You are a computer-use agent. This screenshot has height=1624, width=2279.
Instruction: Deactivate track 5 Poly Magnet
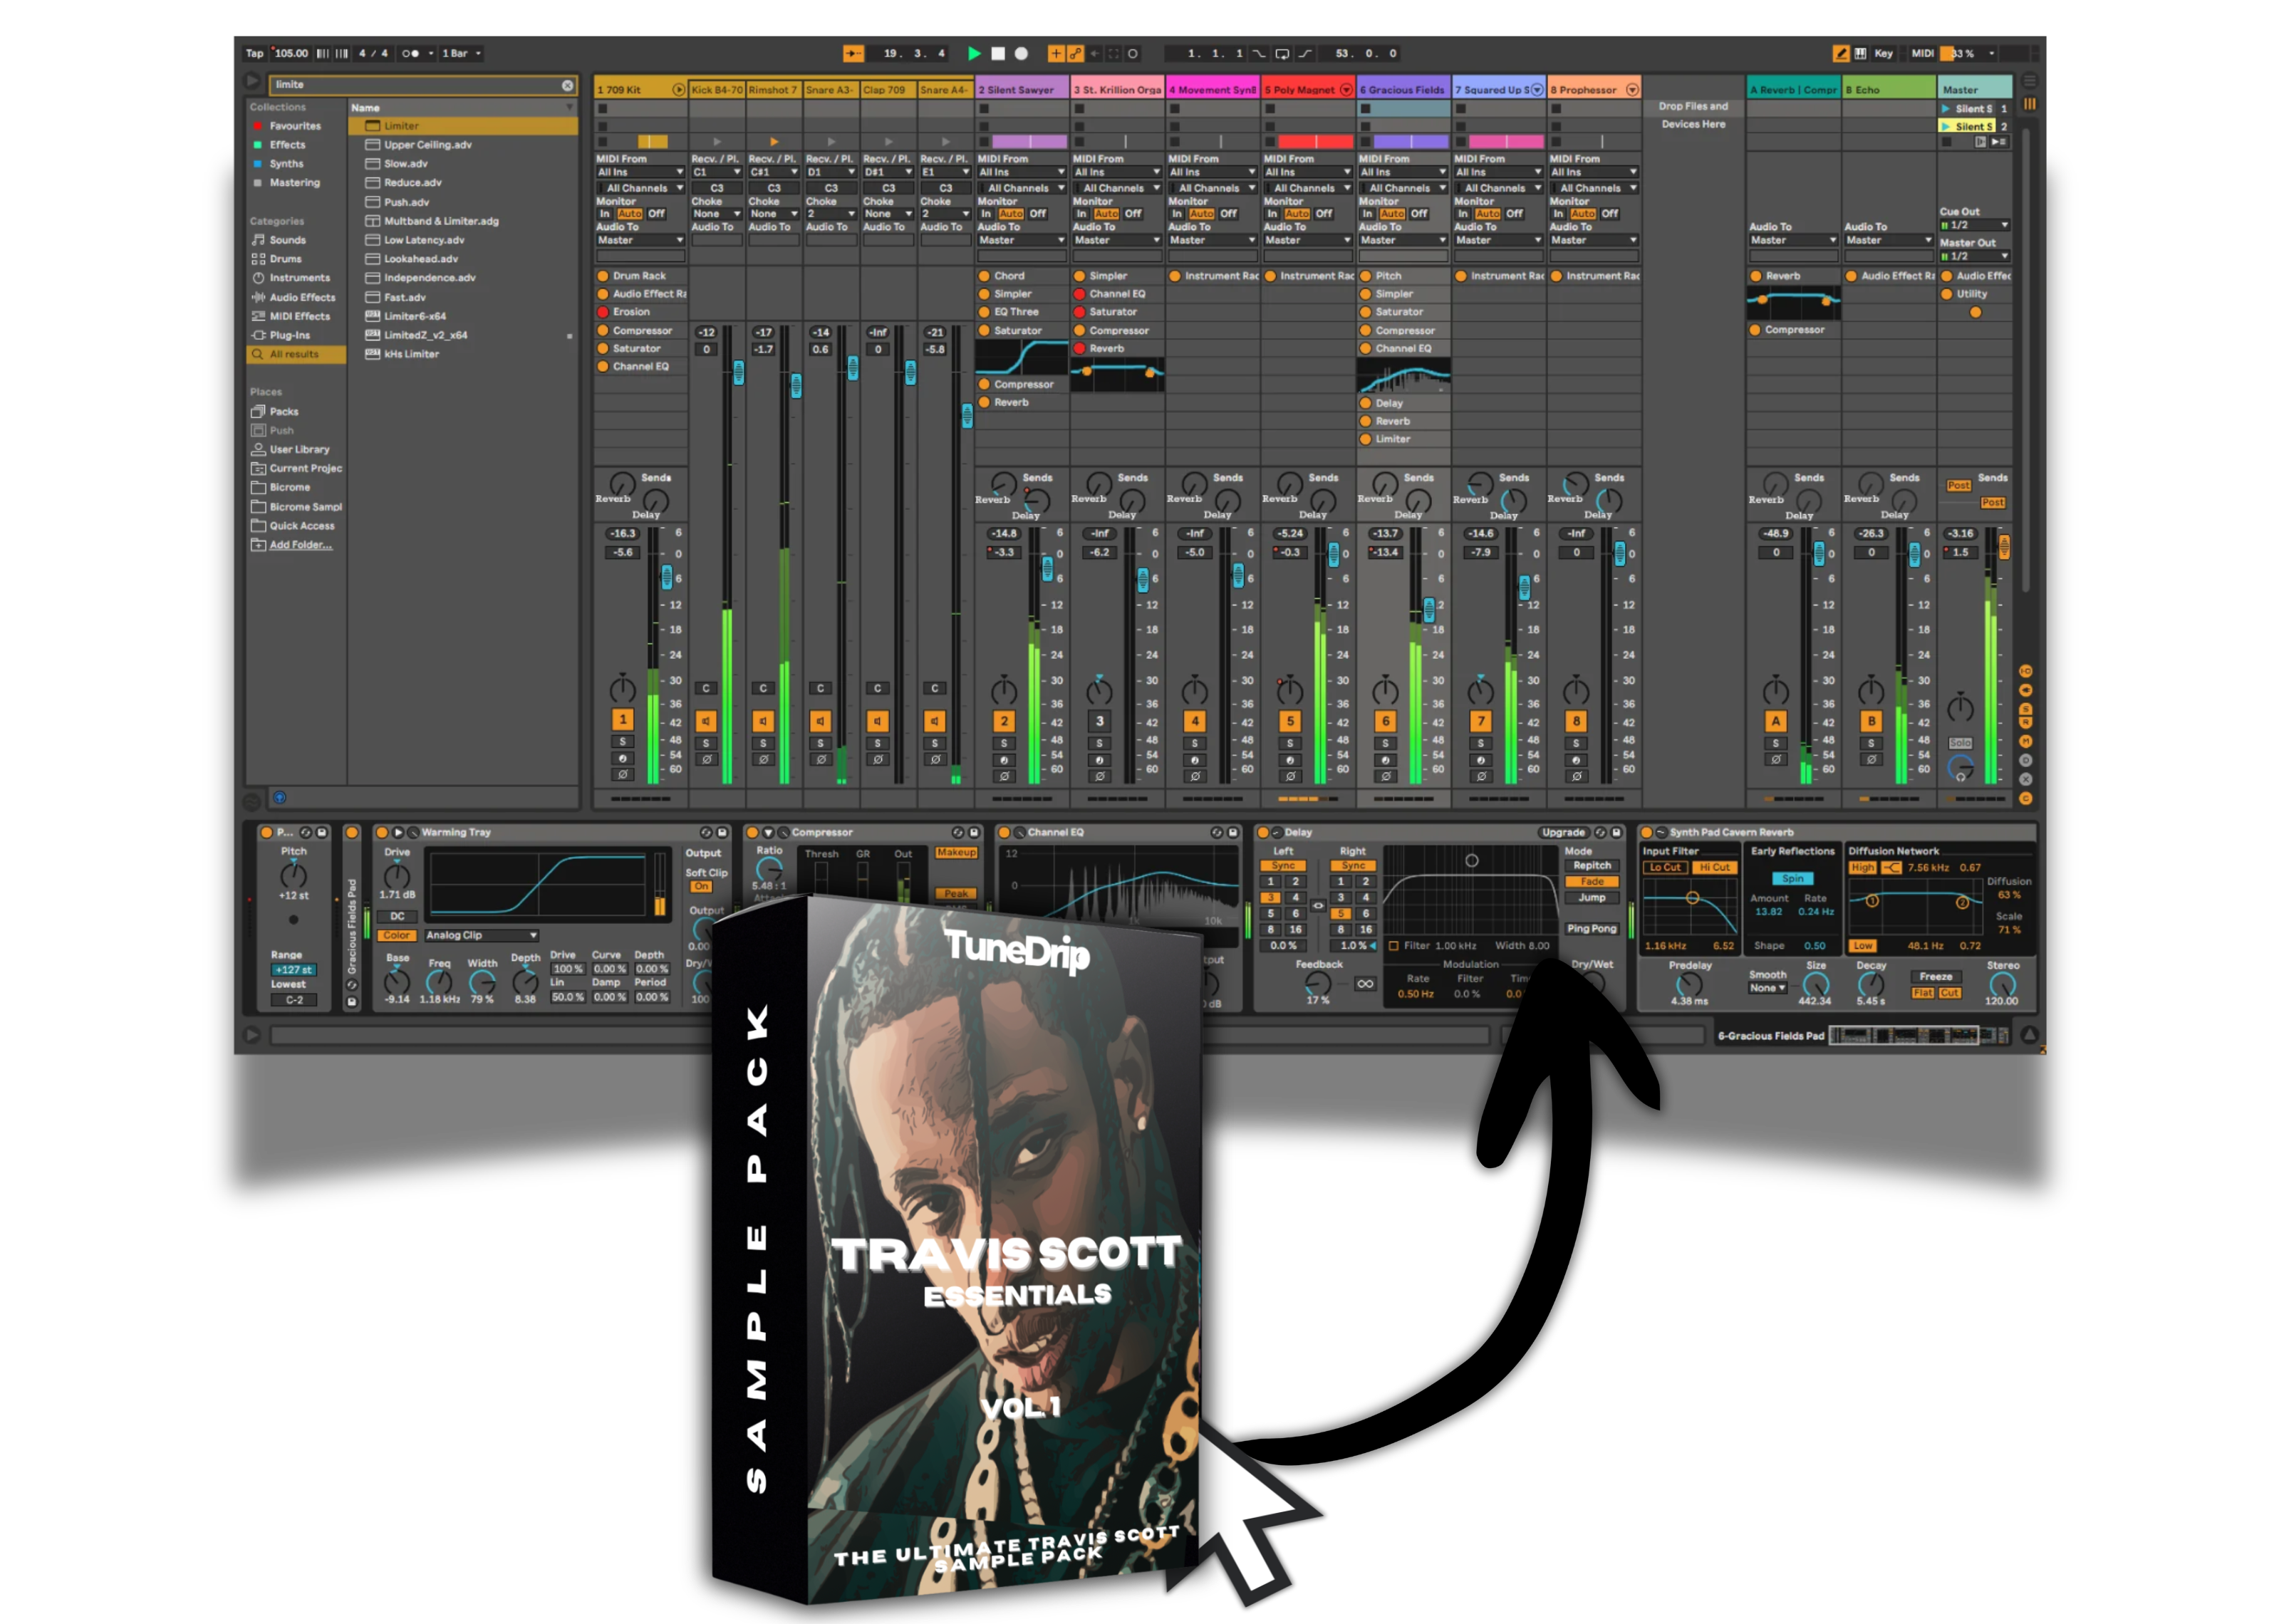1290,721
